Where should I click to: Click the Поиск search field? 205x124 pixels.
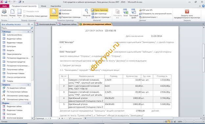pyautogui.click(x=16, y=28)
